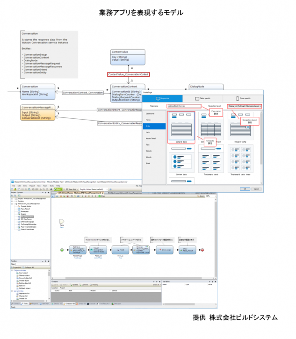
Task: Expand the WatsonAPI_VisualRecognition module tree node
Action: [13, 204]
